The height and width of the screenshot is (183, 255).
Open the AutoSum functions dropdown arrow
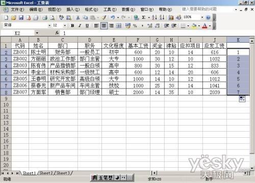pyautogui.click(x=149, y=17)
